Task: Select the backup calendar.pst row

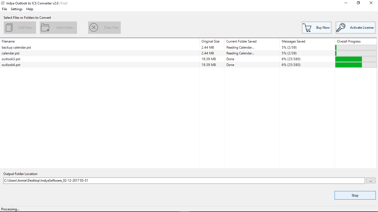Action: pos(188,47)
